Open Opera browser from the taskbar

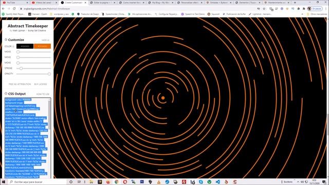tap(125, 182)
